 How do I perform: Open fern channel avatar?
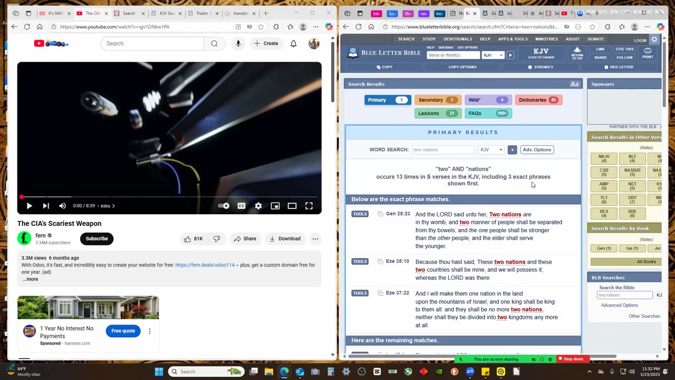click(x=24, y=239)
